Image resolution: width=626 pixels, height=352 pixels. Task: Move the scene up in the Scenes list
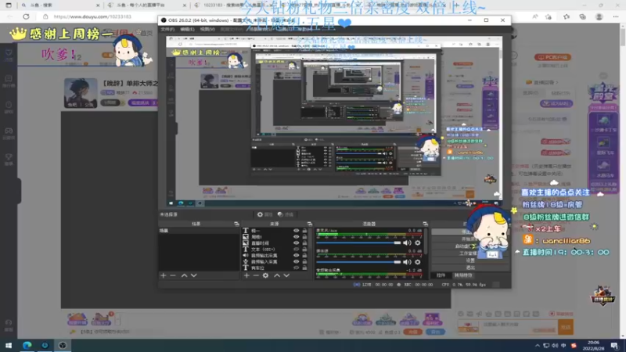184,275
